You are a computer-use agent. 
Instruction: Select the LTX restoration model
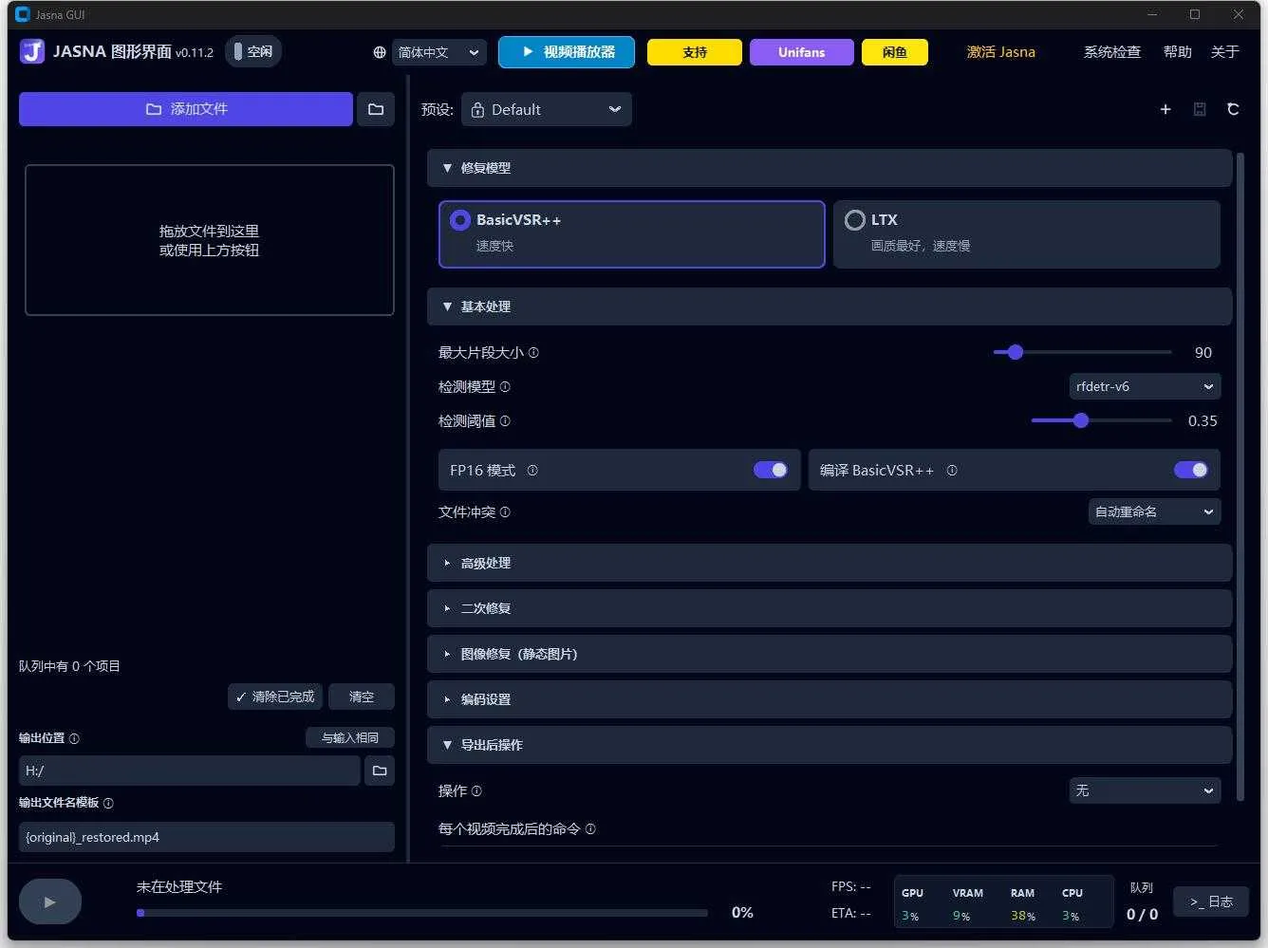pos(1027,234)
